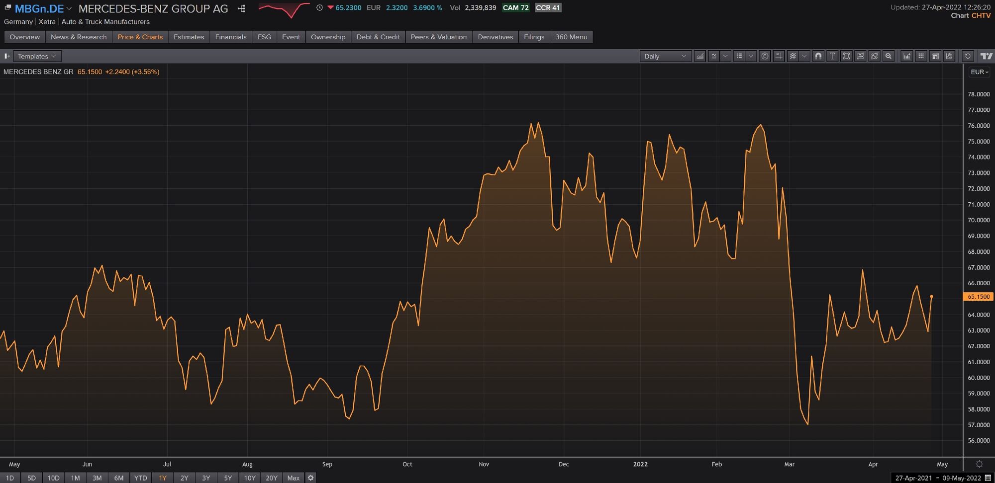Add a chart with plus bar icon

coord(907,56)
